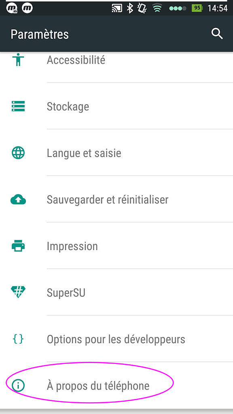This screenshot has height=414, width=233.
Task: Tap the printer icon for Impression
Action: coord(18,246)
